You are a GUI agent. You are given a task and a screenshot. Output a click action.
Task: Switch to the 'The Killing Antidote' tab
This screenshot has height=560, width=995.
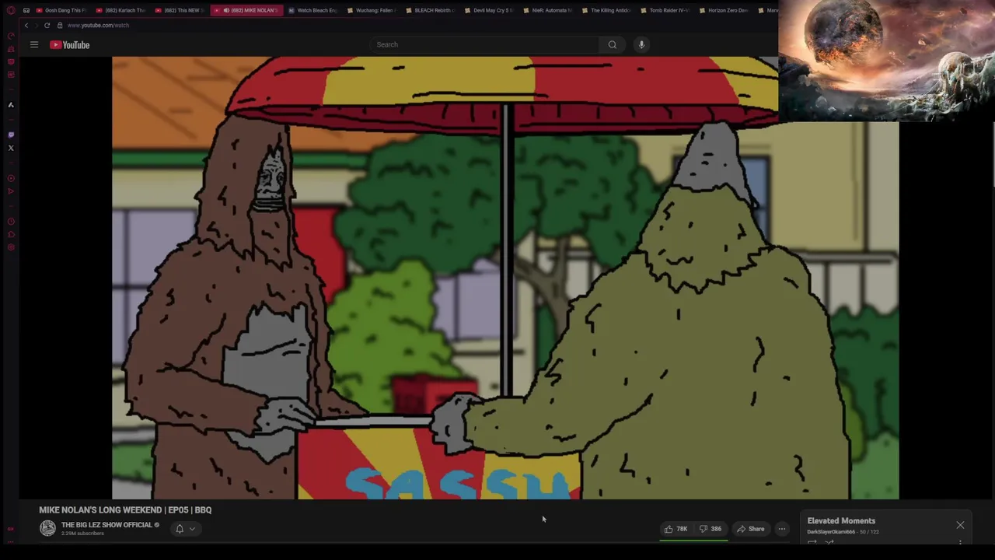tap(606, 10)
